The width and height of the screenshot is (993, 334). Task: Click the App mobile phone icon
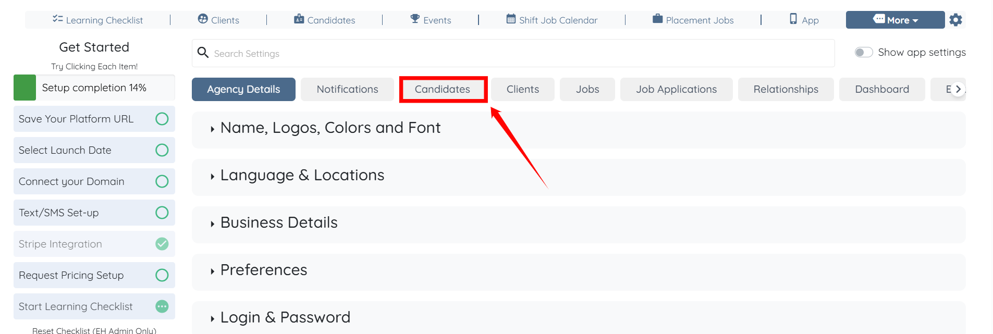coord(793,19)
